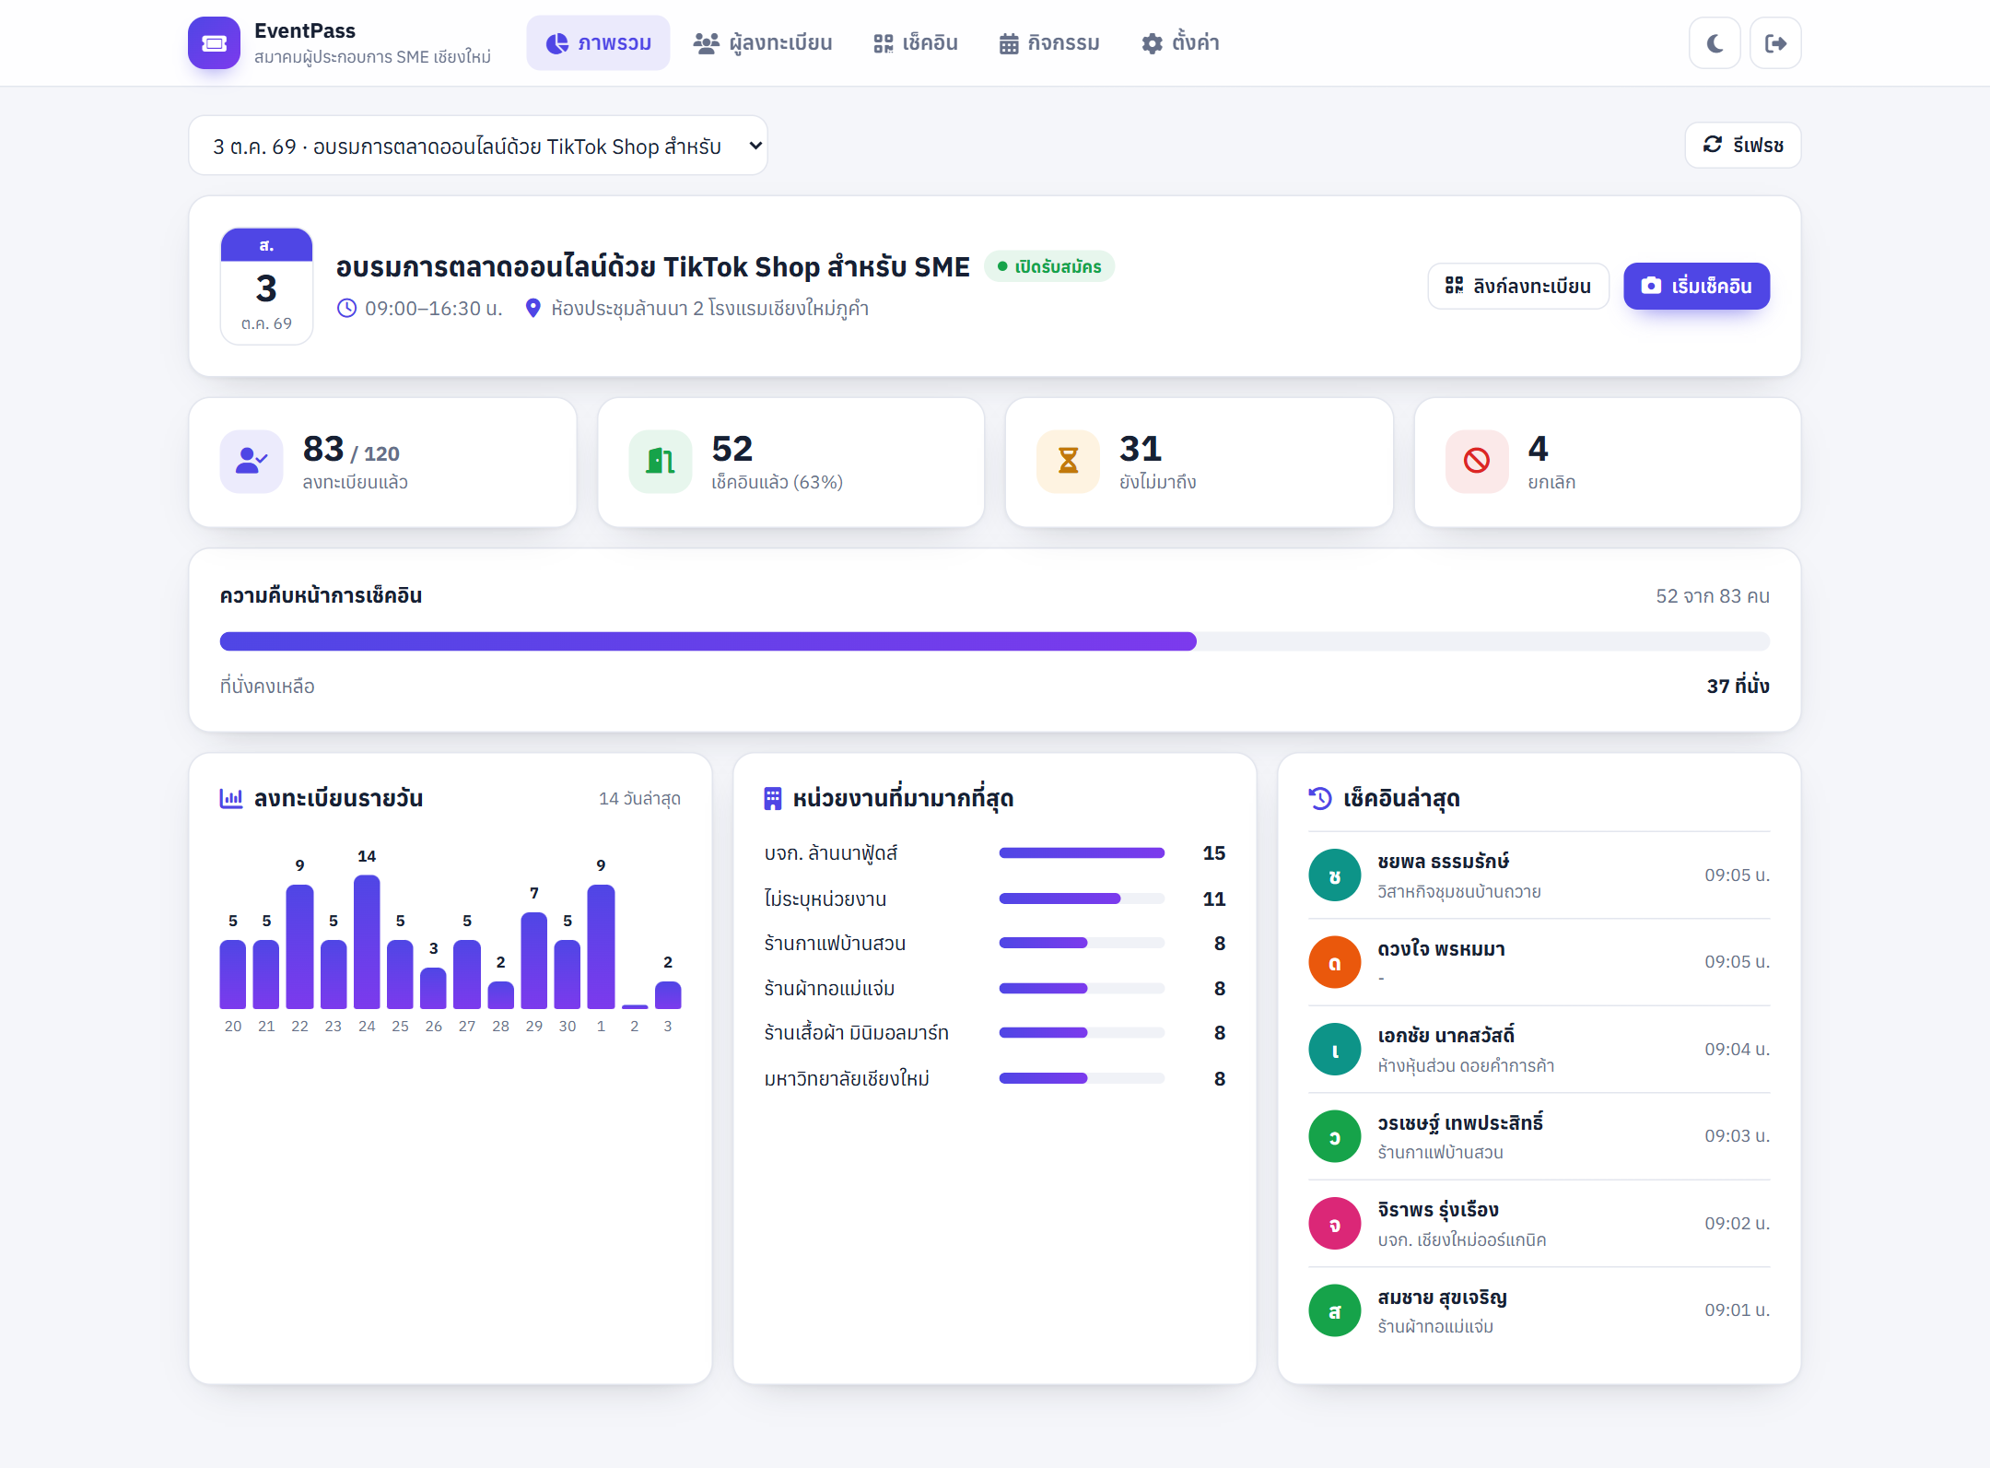Click the logout arrow icon
The width and height of the screenshot is (1990, 1468).
pyautogui.click(x=1775, y=42)
